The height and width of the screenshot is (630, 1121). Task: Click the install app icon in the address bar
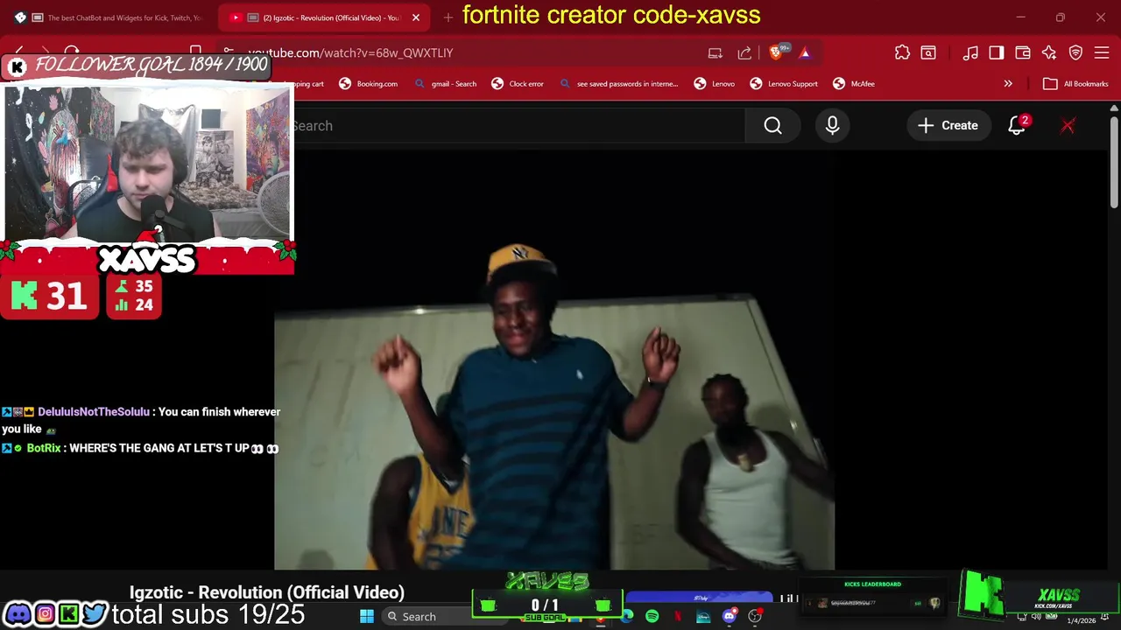pos(716,53)
